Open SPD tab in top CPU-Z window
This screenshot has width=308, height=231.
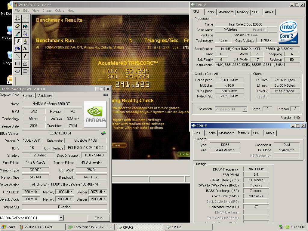click(255, 12)
